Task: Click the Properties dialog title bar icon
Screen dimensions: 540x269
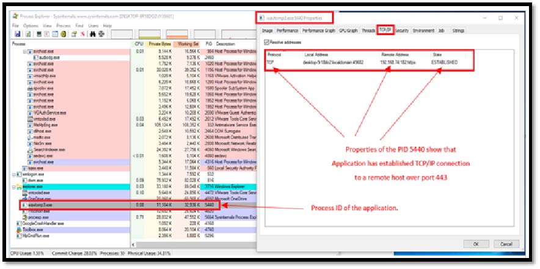Action: 262,17
